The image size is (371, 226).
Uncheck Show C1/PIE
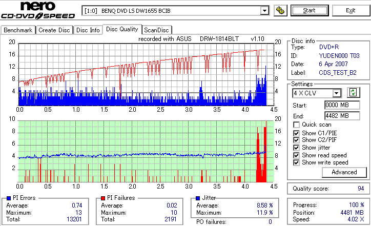click(x=296, y=133)
